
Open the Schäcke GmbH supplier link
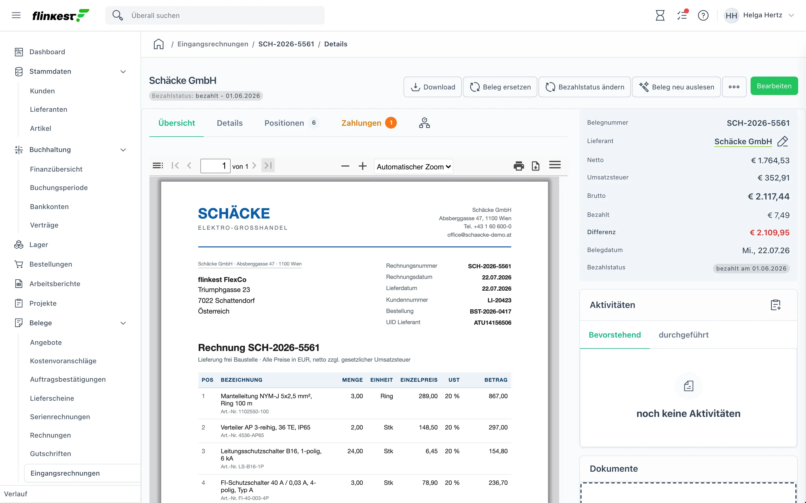743,141
